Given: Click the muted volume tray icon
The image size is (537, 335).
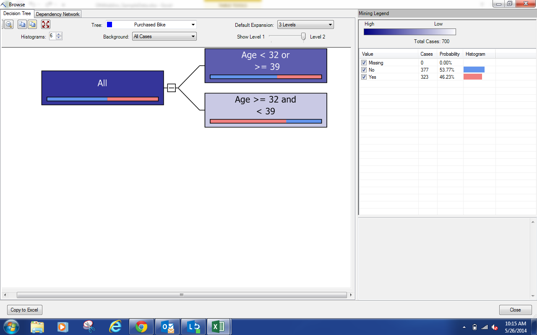Looking at the screenshot, I should [x=495, y=327].
